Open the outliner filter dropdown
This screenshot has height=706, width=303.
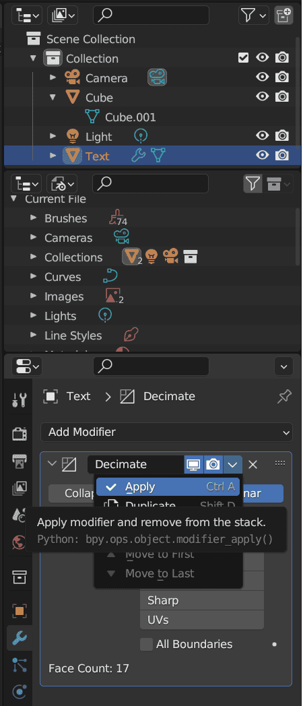tap(253, 15)
